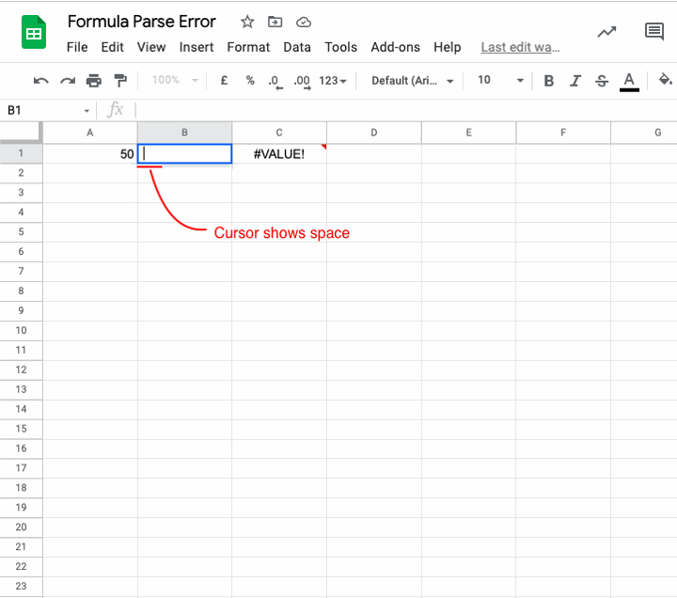Click the Last edit wa... link
Screen dimensions: 677x598
pyautogui.click(x=520, y=47)
